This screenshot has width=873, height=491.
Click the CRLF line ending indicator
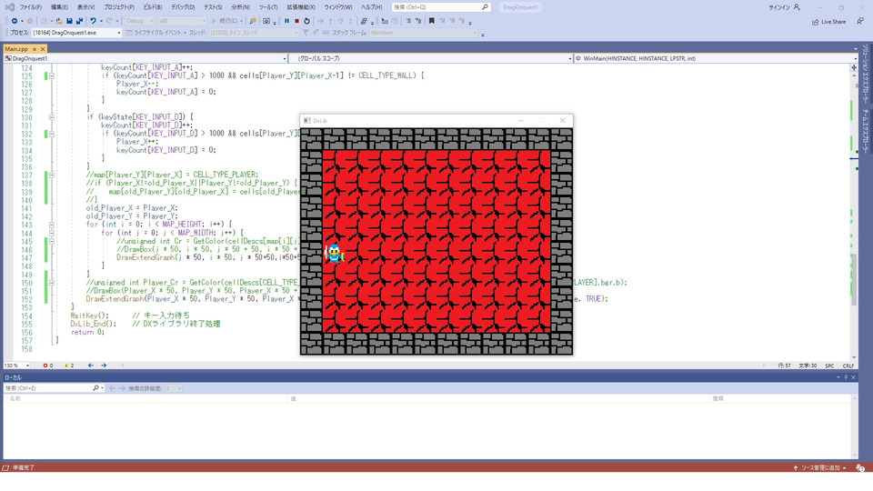pyautogui.click(x=848, y=366)
